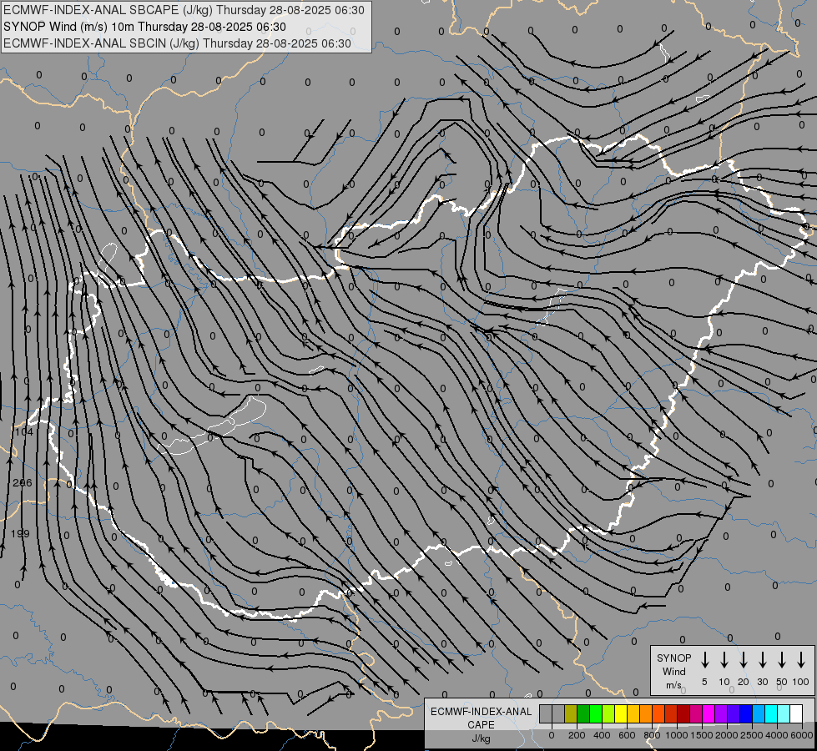817x751 pixels.
Task: Pick the pure yellow CAPE swatch
Action: 621,713
